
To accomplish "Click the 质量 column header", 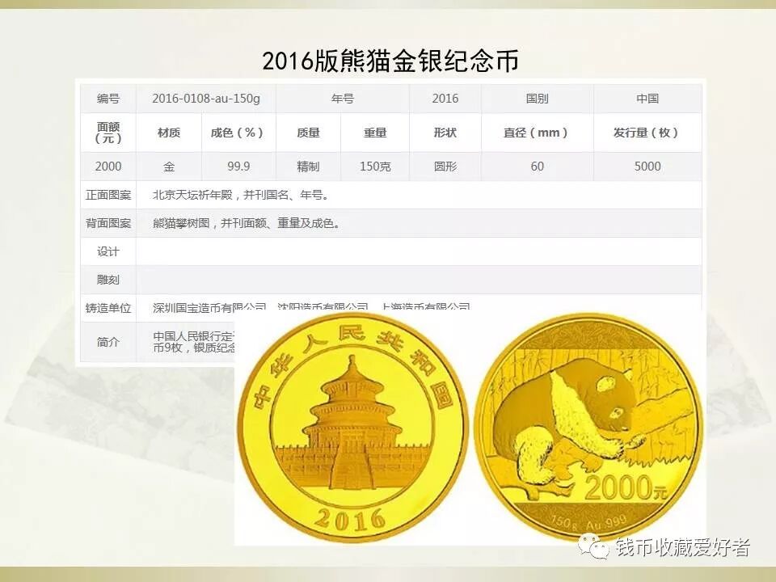I will [308, 133].
